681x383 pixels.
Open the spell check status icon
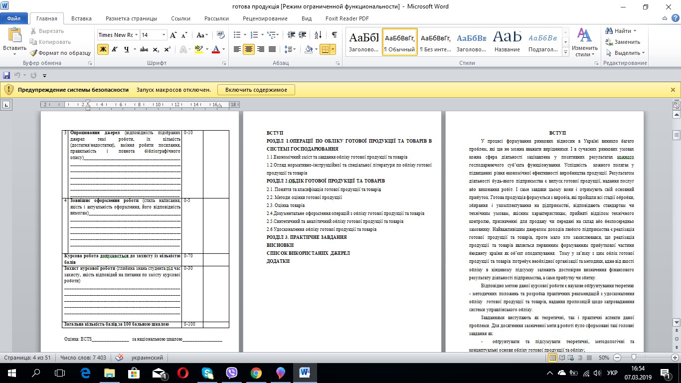pyautogui.click(x=120, y=358)
